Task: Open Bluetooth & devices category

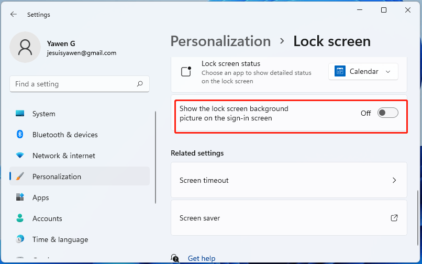Action: coord(80,135)
